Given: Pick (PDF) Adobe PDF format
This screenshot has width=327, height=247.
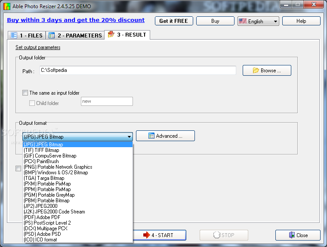Looking at the screenshot, I should pyautogui.click(x=77, y=217).
